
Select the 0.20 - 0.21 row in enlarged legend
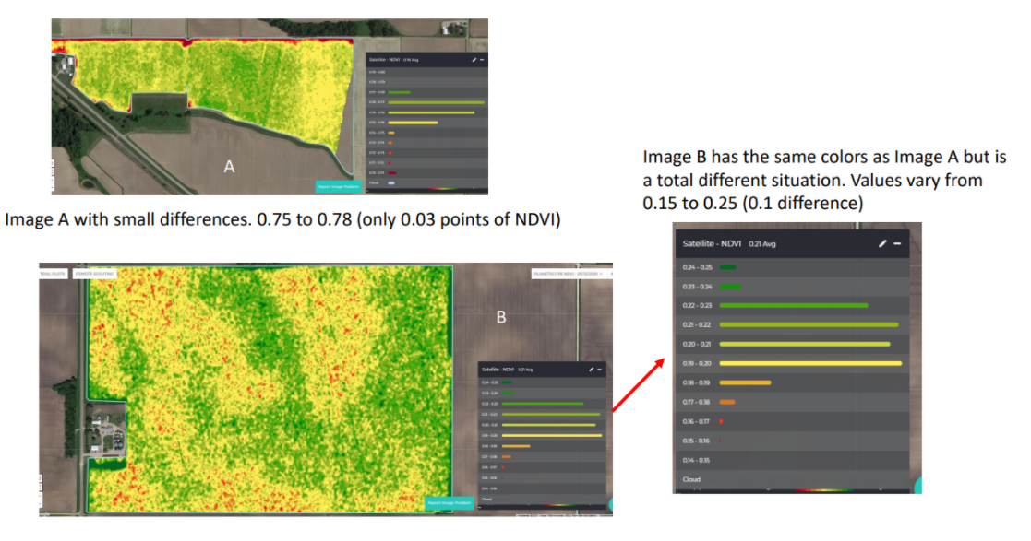pos(792,344)
